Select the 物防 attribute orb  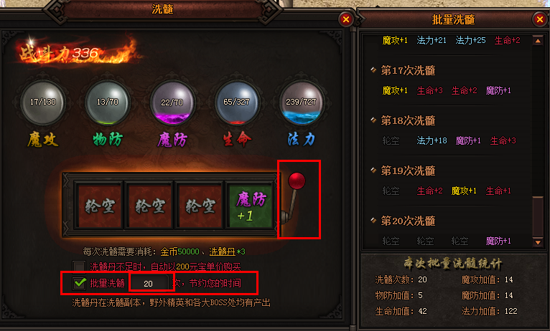point(107,102)
